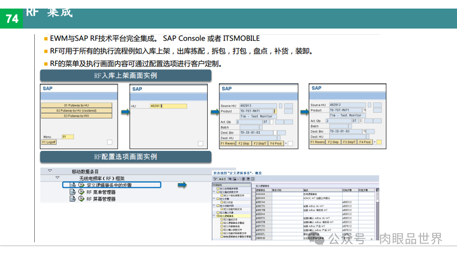Click the F1 Logoff button
Viewport: 457px width, 257px height.
[x=49, y=142]
